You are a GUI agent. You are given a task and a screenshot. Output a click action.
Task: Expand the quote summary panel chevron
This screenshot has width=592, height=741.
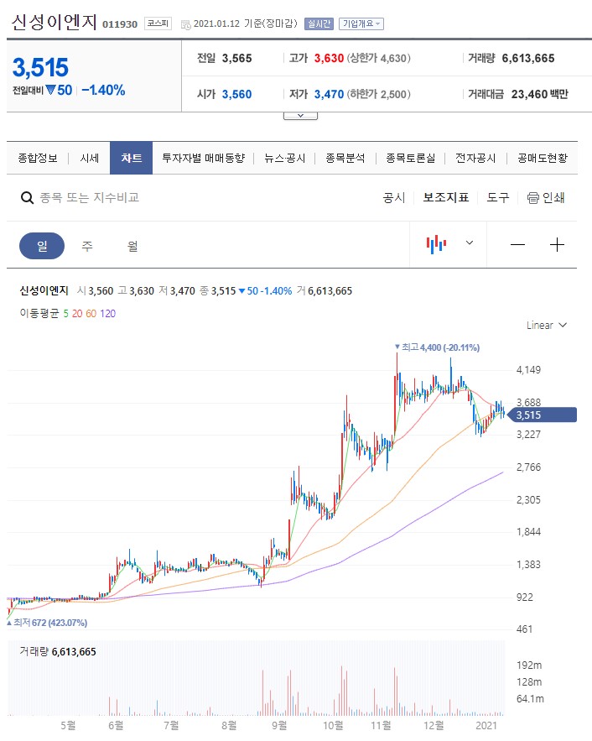(294, 116)
